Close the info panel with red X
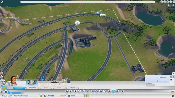The width and height of the screenshot is (175, 98). pyautogui.click(x=173, y=74)
